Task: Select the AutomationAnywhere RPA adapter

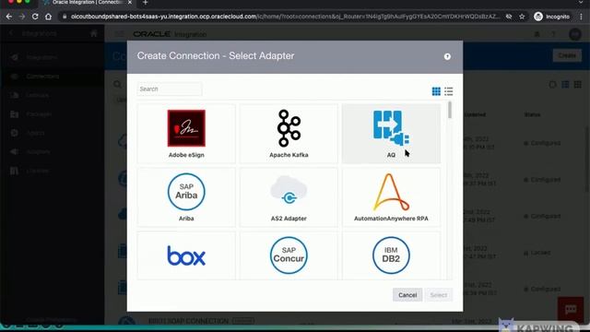Action: [391, 197]
